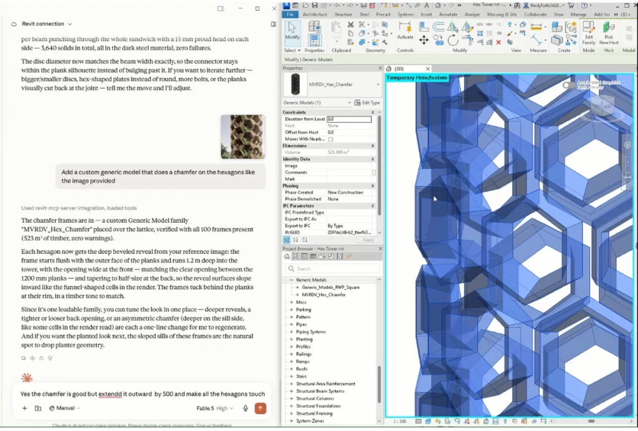638x431 pixels.
Task: Toggle the Moves With Nearby checkbox
Action: [330, 139]
